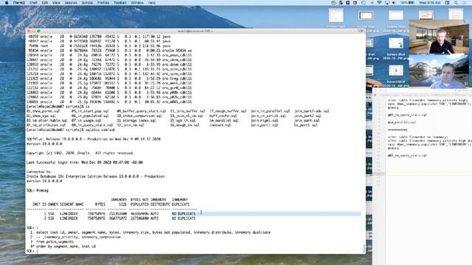The width and height of the screenshot is (472, 265).
Task: Click 'from gv$im_segments' query line
Action: tap(55, 241)
